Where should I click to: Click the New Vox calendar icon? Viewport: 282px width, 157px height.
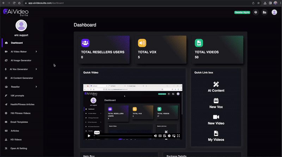(216, 100)
